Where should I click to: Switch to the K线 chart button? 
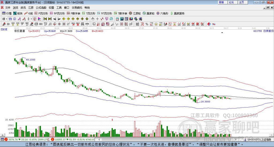click(x=28, y=13)
